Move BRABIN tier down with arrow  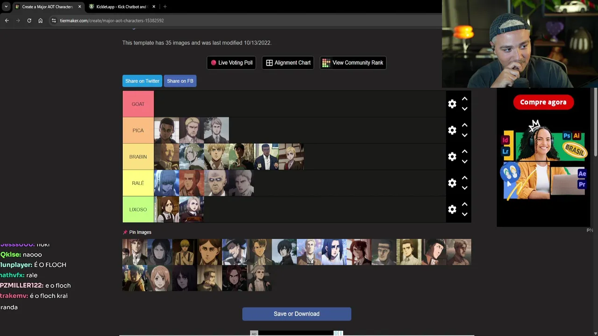click(464, 161)
